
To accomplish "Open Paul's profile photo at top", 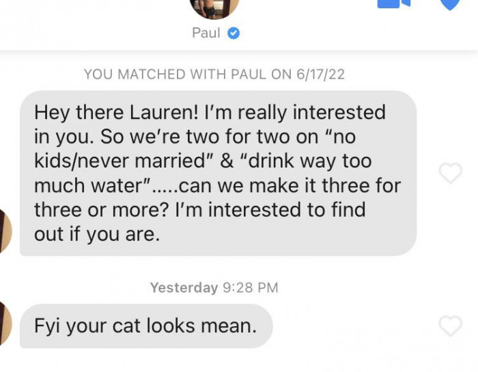I will coord(214,8).
